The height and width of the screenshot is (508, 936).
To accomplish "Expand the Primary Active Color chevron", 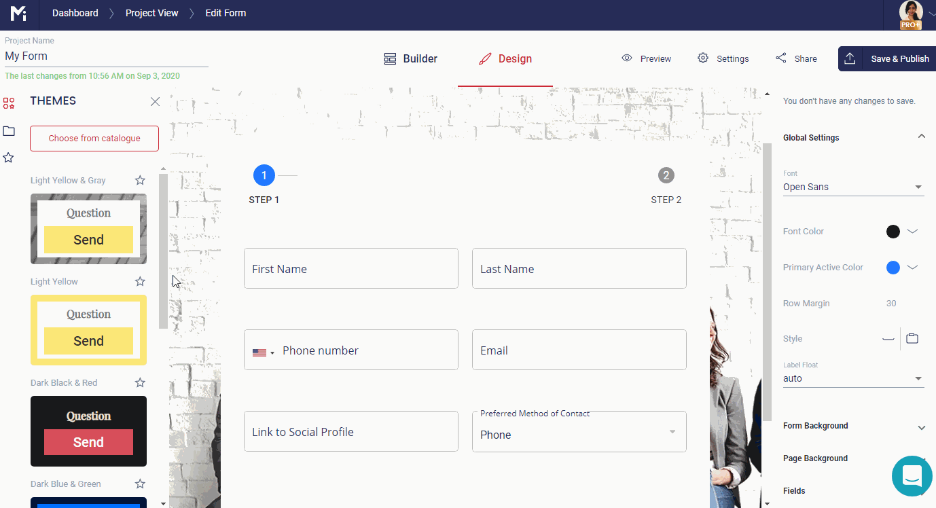I will (912, 268).
